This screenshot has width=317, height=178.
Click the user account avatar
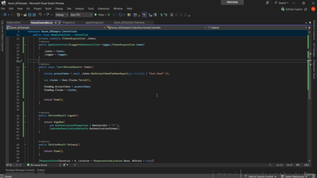(x=313, y=9)
